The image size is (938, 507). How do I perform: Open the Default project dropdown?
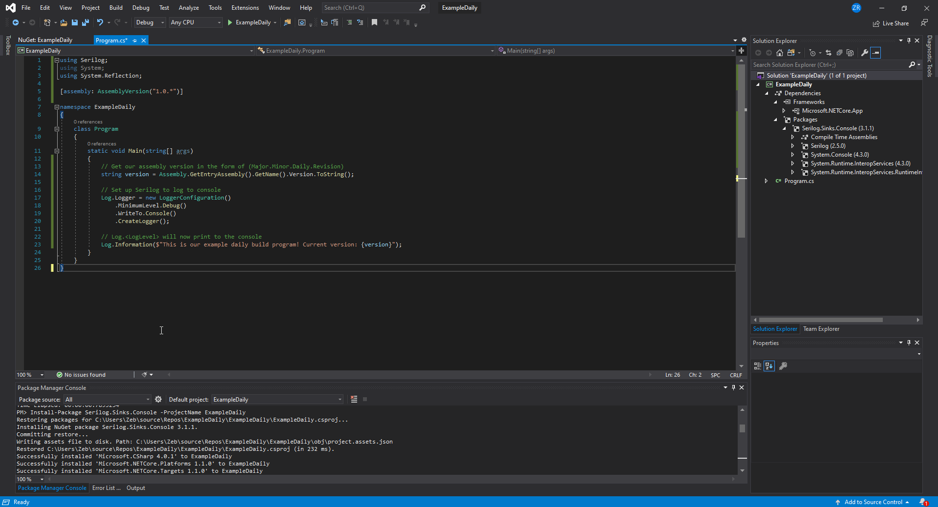(x=277, y=400)
